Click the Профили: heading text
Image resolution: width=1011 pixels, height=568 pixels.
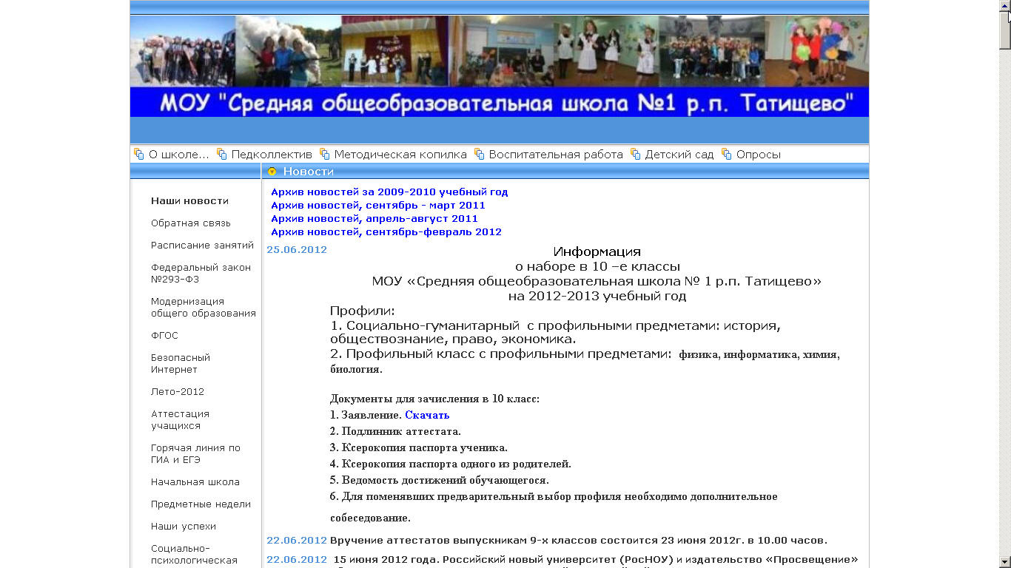point(363,311)
